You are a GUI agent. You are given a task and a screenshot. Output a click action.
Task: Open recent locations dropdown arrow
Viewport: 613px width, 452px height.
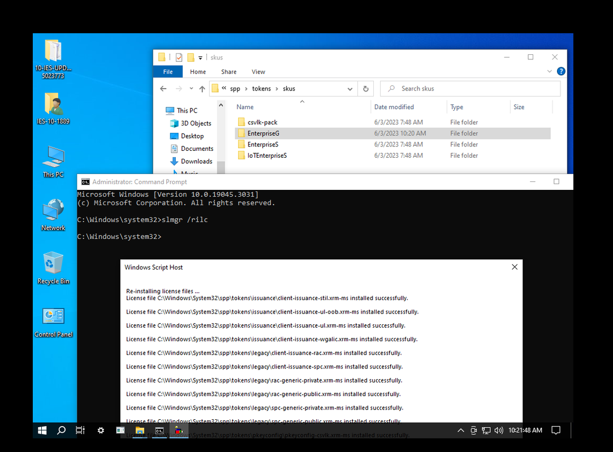(x=191, y=89)
